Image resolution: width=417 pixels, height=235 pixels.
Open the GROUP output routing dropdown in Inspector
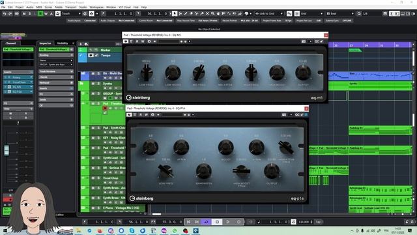coord(56,65)
